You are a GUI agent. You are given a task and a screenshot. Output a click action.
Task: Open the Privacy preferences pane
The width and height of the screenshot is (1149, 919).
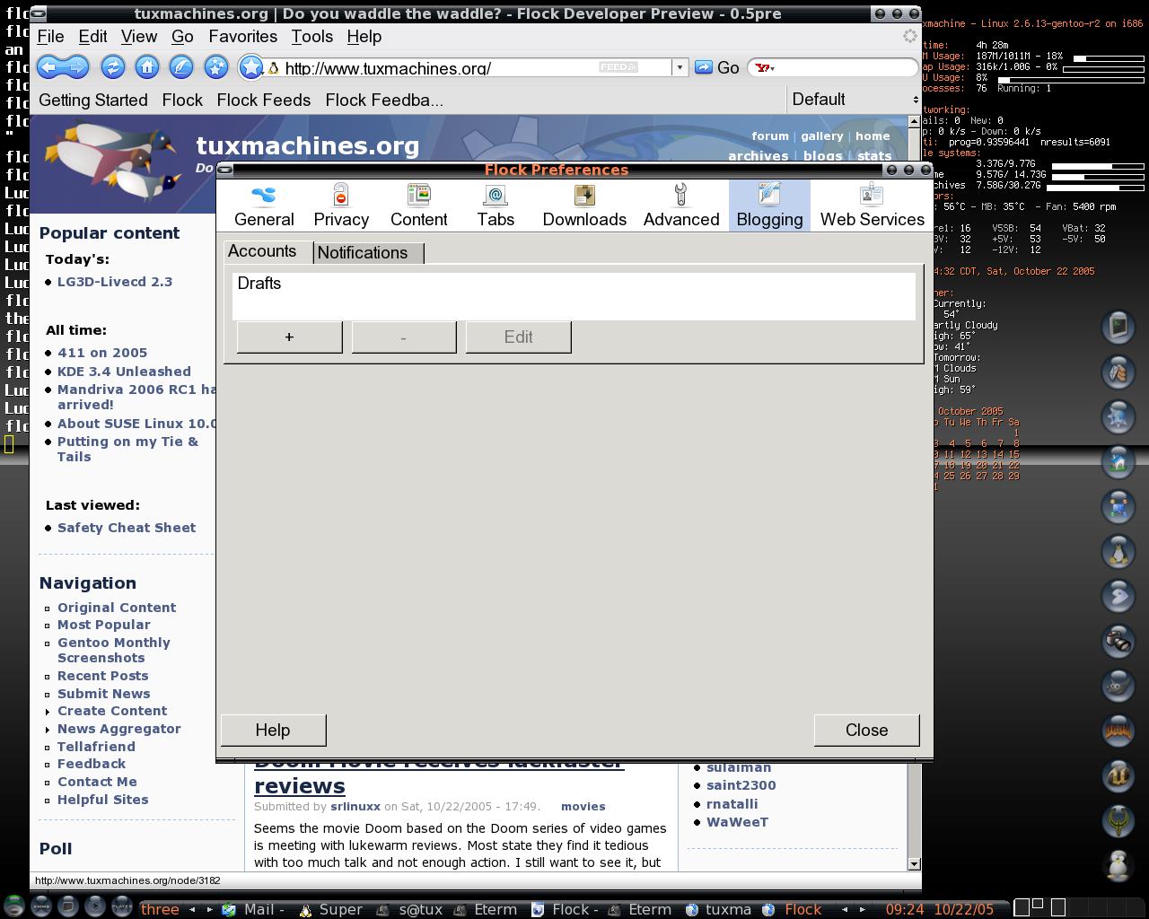pos(341,206)
